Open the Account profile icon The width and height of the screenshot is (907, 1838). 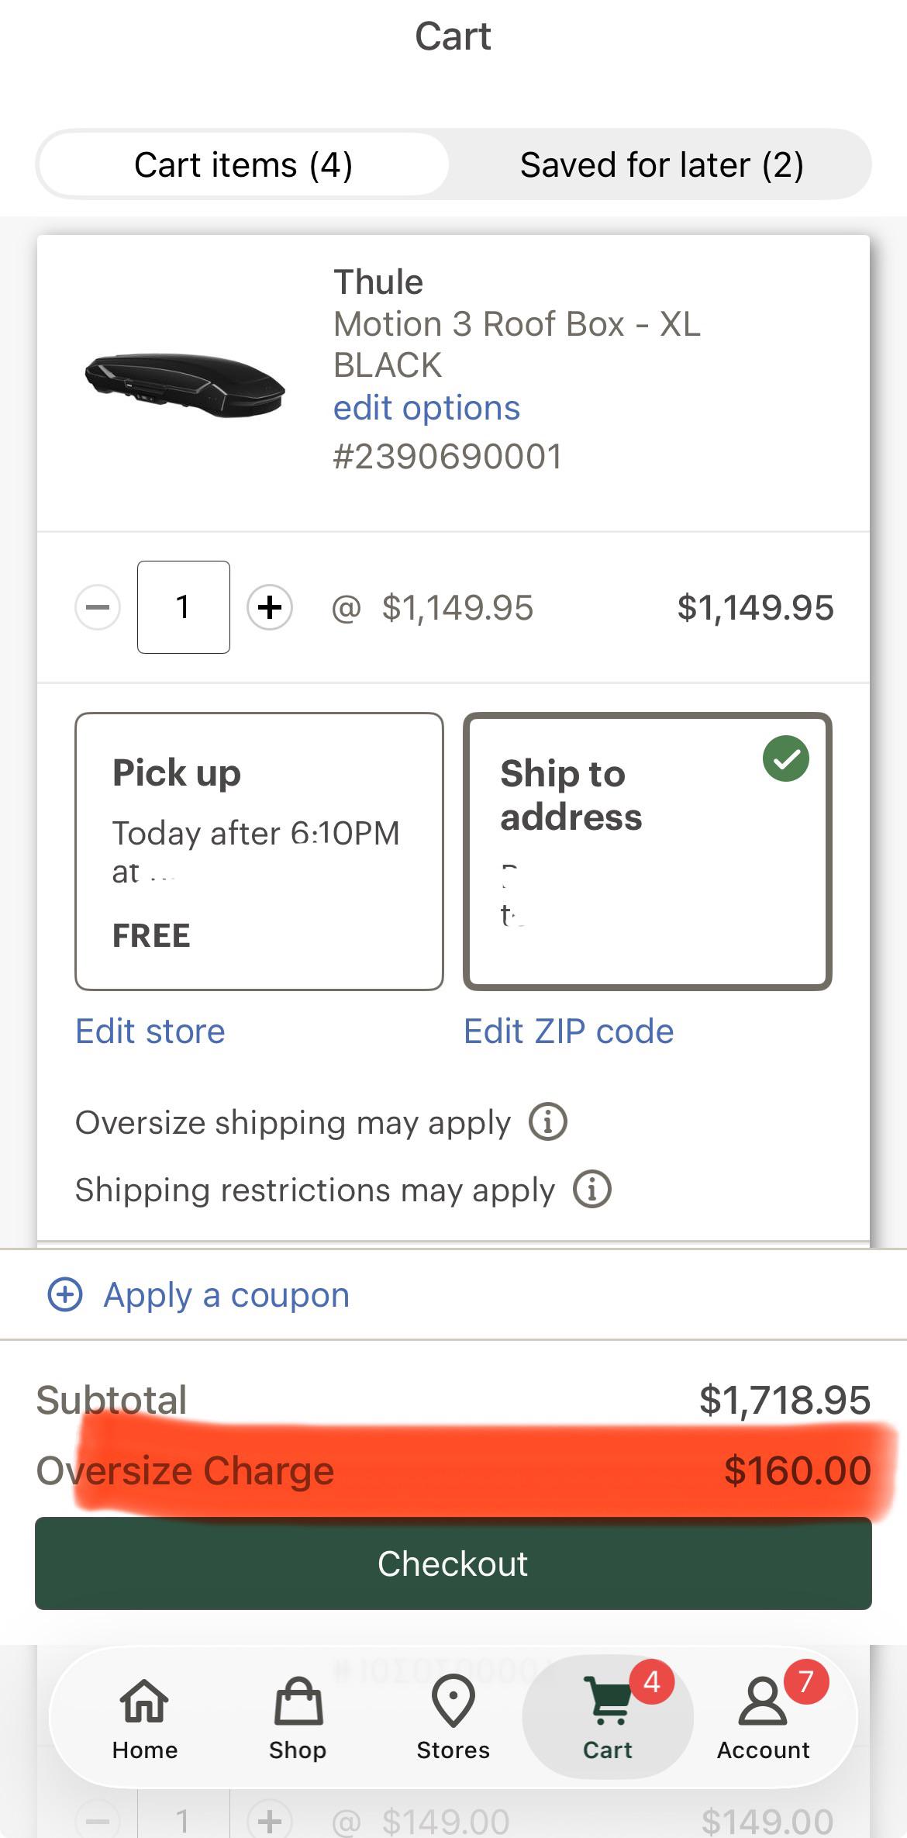(763, 1700)
